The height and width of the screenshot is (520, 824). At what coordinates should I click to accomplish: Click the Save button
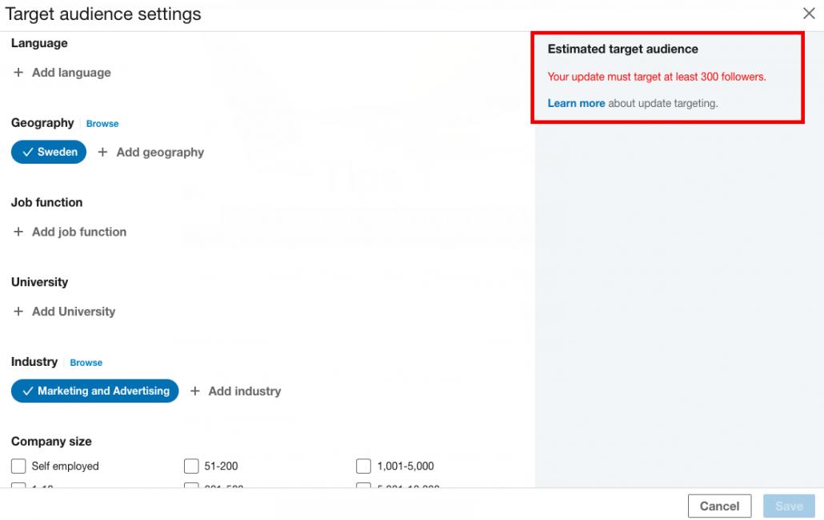click(x=788, y=506)
